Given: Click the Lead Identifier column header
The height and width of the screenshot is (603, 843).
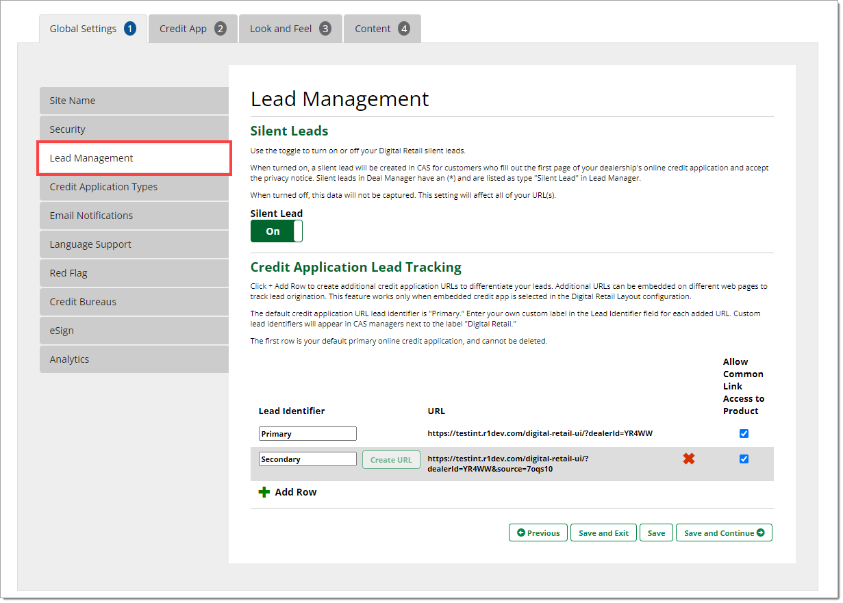Looking at the screenshot, I should pos(292,411).
